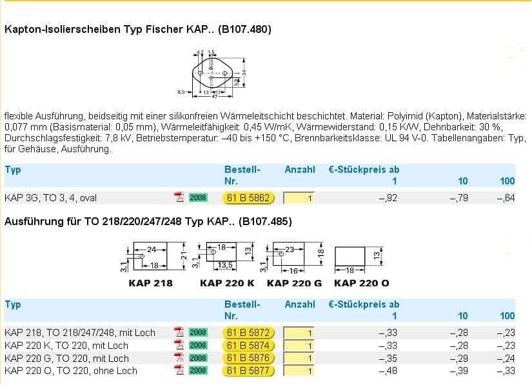Open PDF datasheet icon for KAP 220 O
Viewport: 532px width, 385px height.
[179, 370]
